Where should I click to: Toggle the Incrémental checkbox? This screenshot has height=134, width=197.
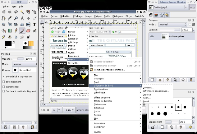(x=3, y=87)
